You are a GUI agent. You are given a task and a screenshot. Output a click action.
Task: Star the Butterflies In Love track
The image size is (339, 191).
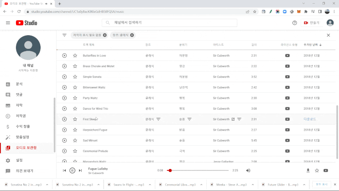(x=75, y=56)
